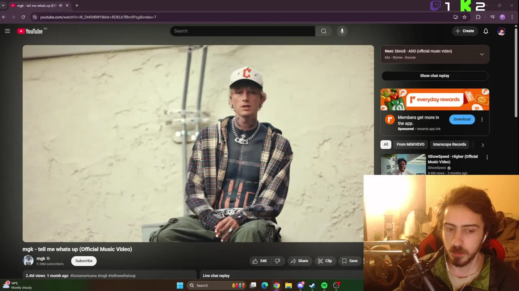Click the Chrome address bar URL
This screenshot has height=291, width=519.
point(98,17)
